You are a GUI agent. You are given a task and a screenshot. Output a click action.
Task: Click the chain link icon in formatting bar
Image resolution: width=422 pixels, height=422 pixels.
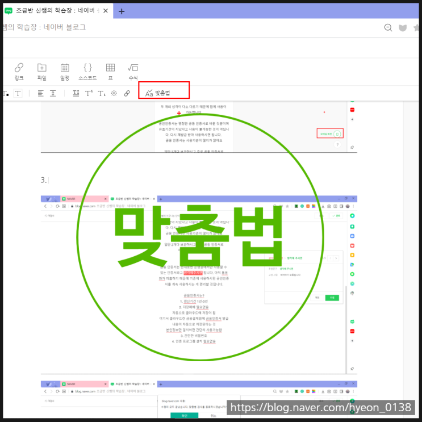point(127,93)
